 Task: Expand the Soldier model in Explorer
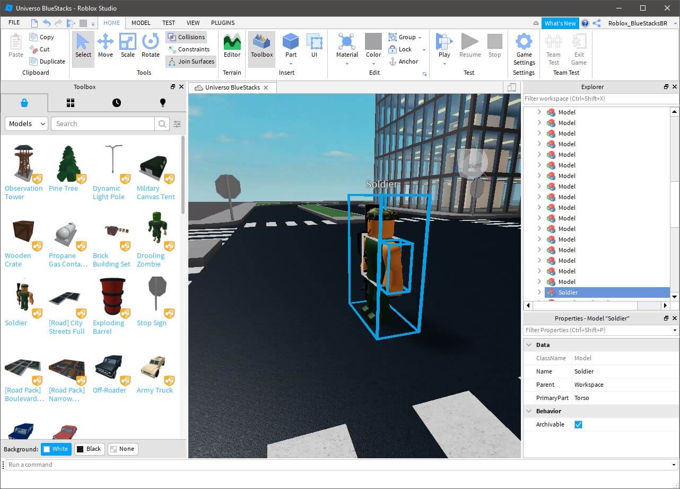(x=539, y=292)
